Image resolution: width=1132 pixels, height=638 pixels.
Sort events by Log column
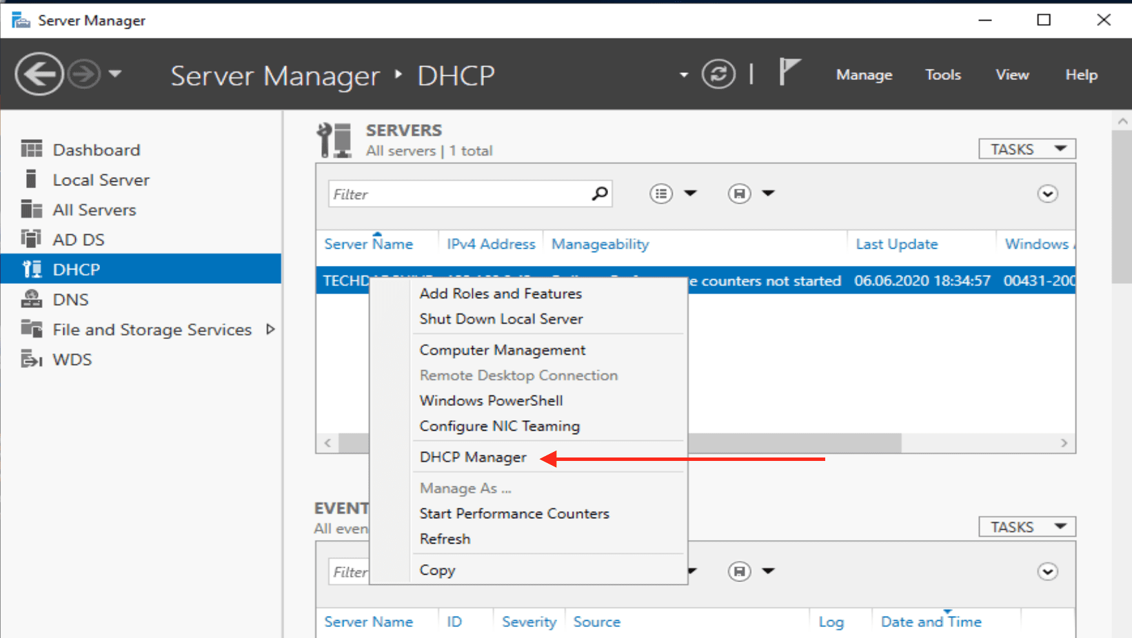(x=831, y=621)
